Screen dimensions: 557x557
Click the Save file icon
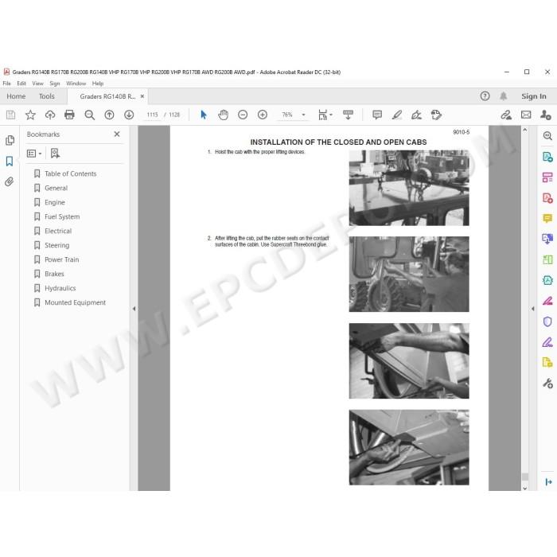(x=10, y=115)
